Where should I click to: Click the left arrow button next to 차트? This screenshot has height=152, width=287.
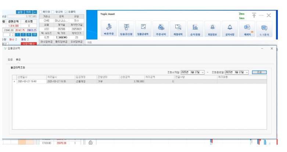[35, 12]
